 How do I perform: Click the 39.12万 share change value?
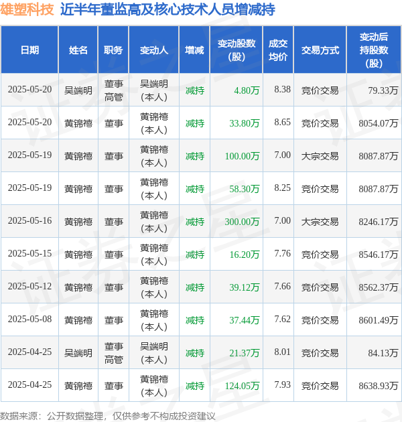coord(245,287)
